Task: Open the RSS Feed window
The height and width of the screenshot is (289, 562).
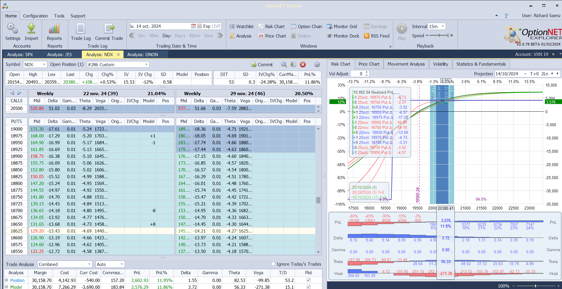Action: (x=376, y=36)
